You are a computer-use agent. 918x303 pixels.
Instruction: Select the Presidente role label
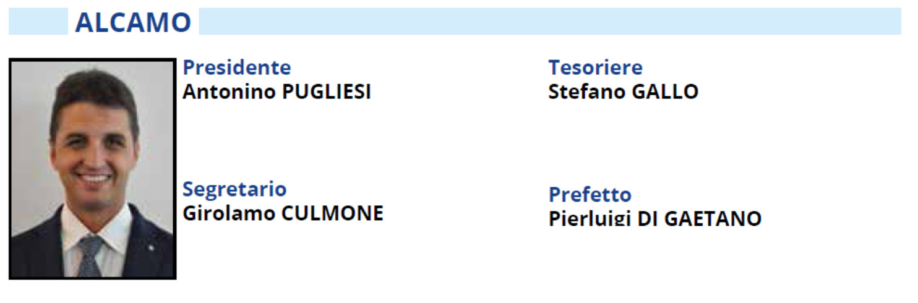tap(236, 67)
